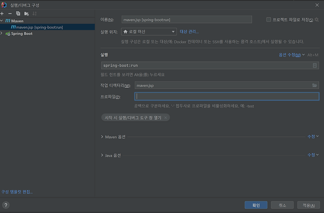Expand the Spring Boot tree node
This screenshot has height=213, width=324.
[2, 33]
